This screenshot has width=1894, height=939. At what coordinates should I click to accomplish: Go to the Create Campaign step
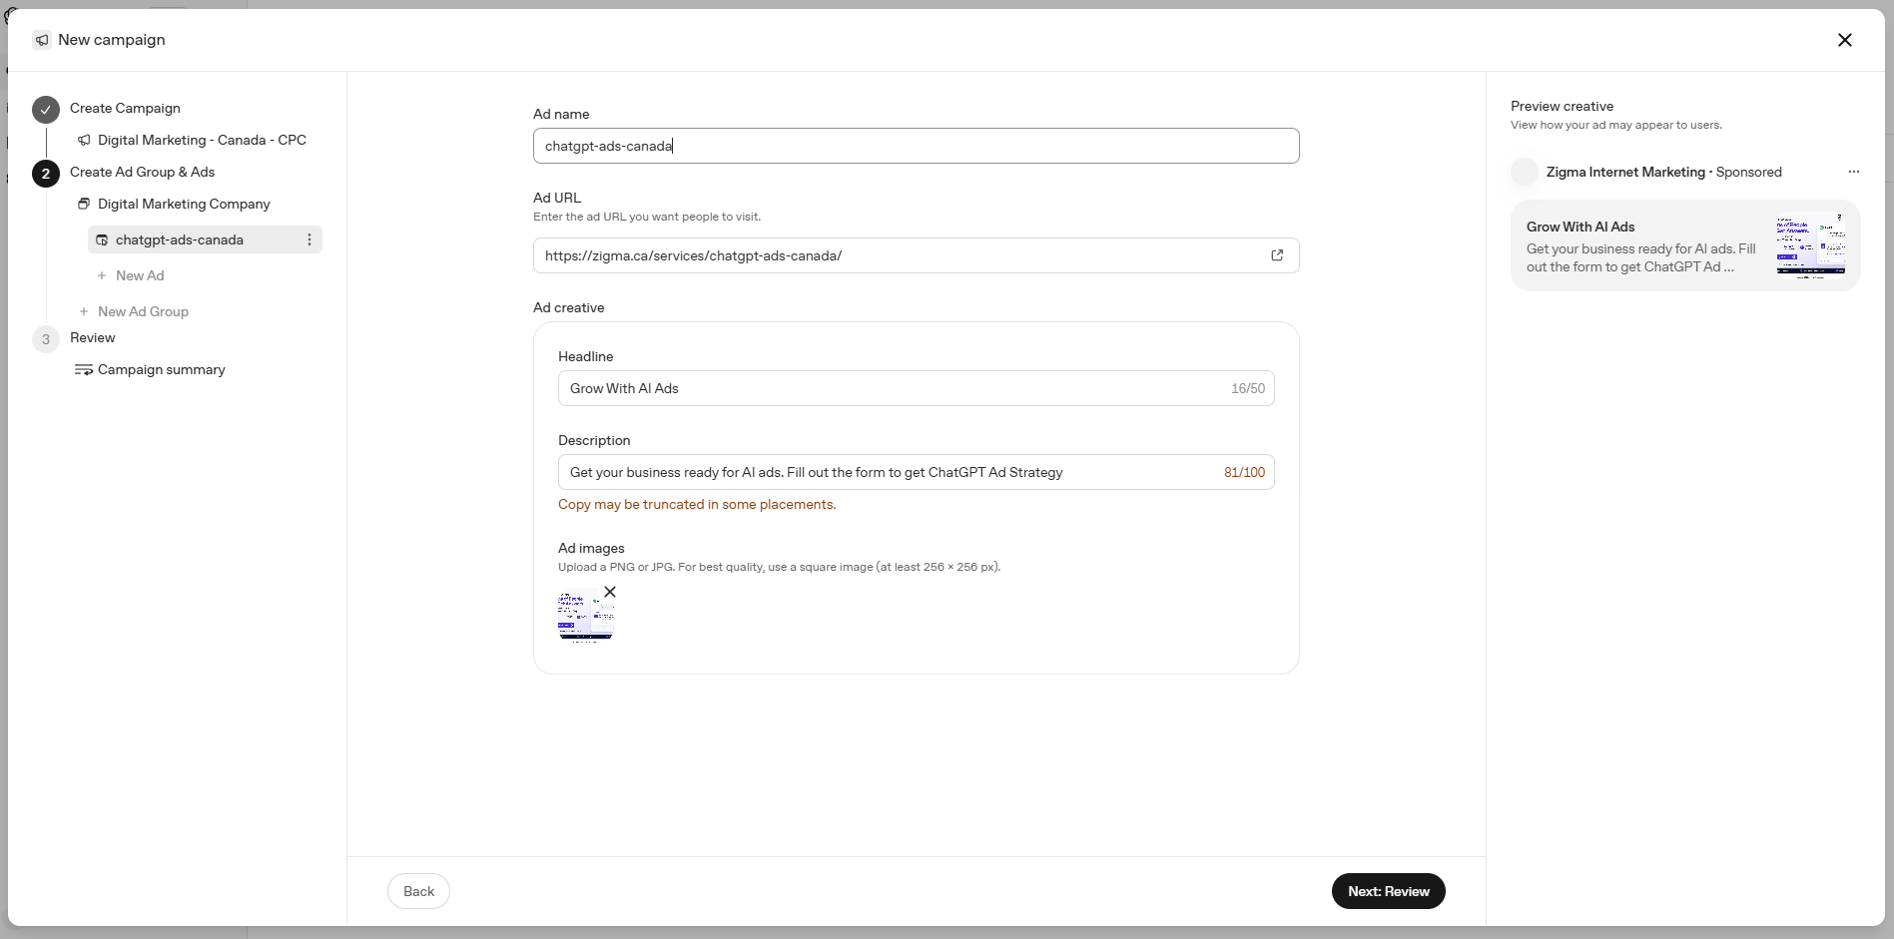(125, 108)
